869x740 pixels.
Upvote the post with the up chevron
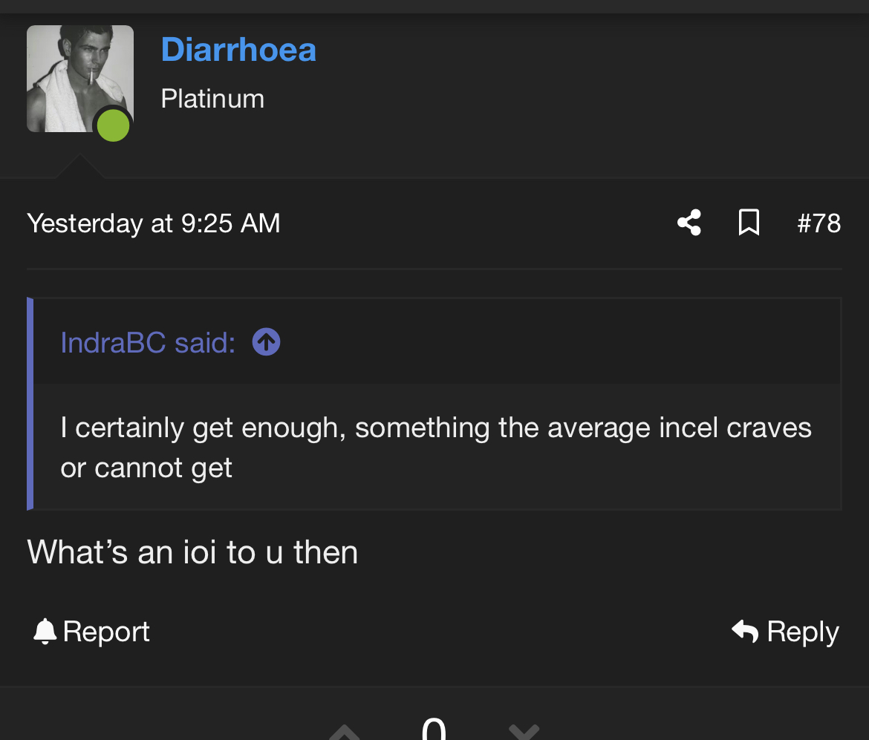[344, 733]
